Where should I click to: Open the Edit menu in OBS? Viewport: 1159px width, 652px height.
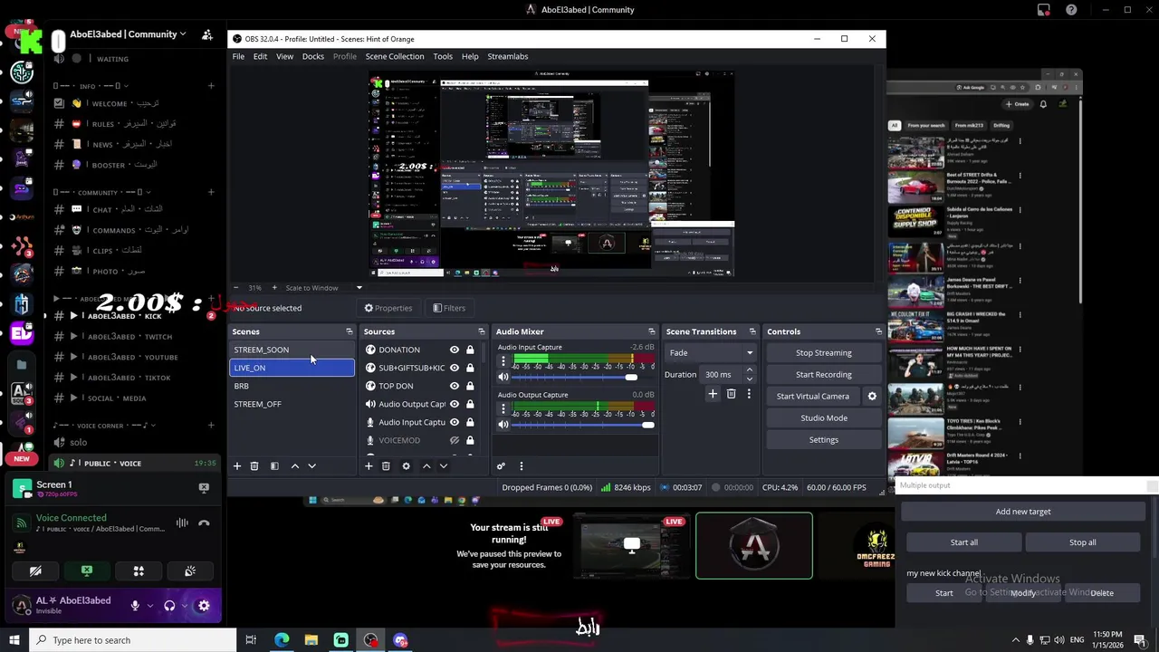pyautogui.click(x=260, y=56)
